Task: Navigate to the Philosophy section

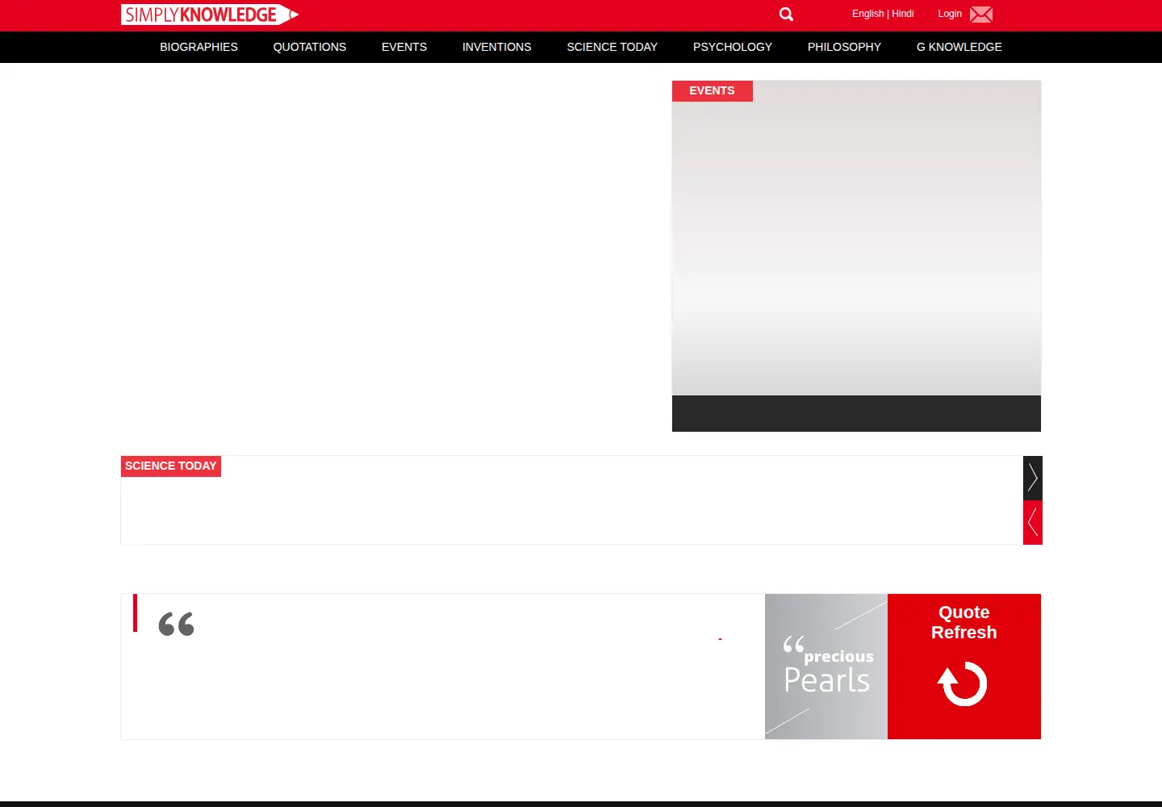Action: (844, 47)
